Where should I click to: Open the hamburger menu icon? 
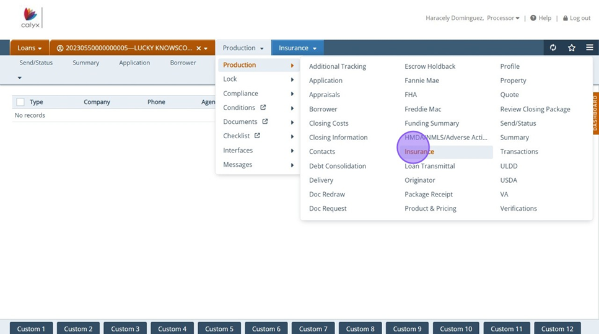pyautogui.click(x=590, y=48)
